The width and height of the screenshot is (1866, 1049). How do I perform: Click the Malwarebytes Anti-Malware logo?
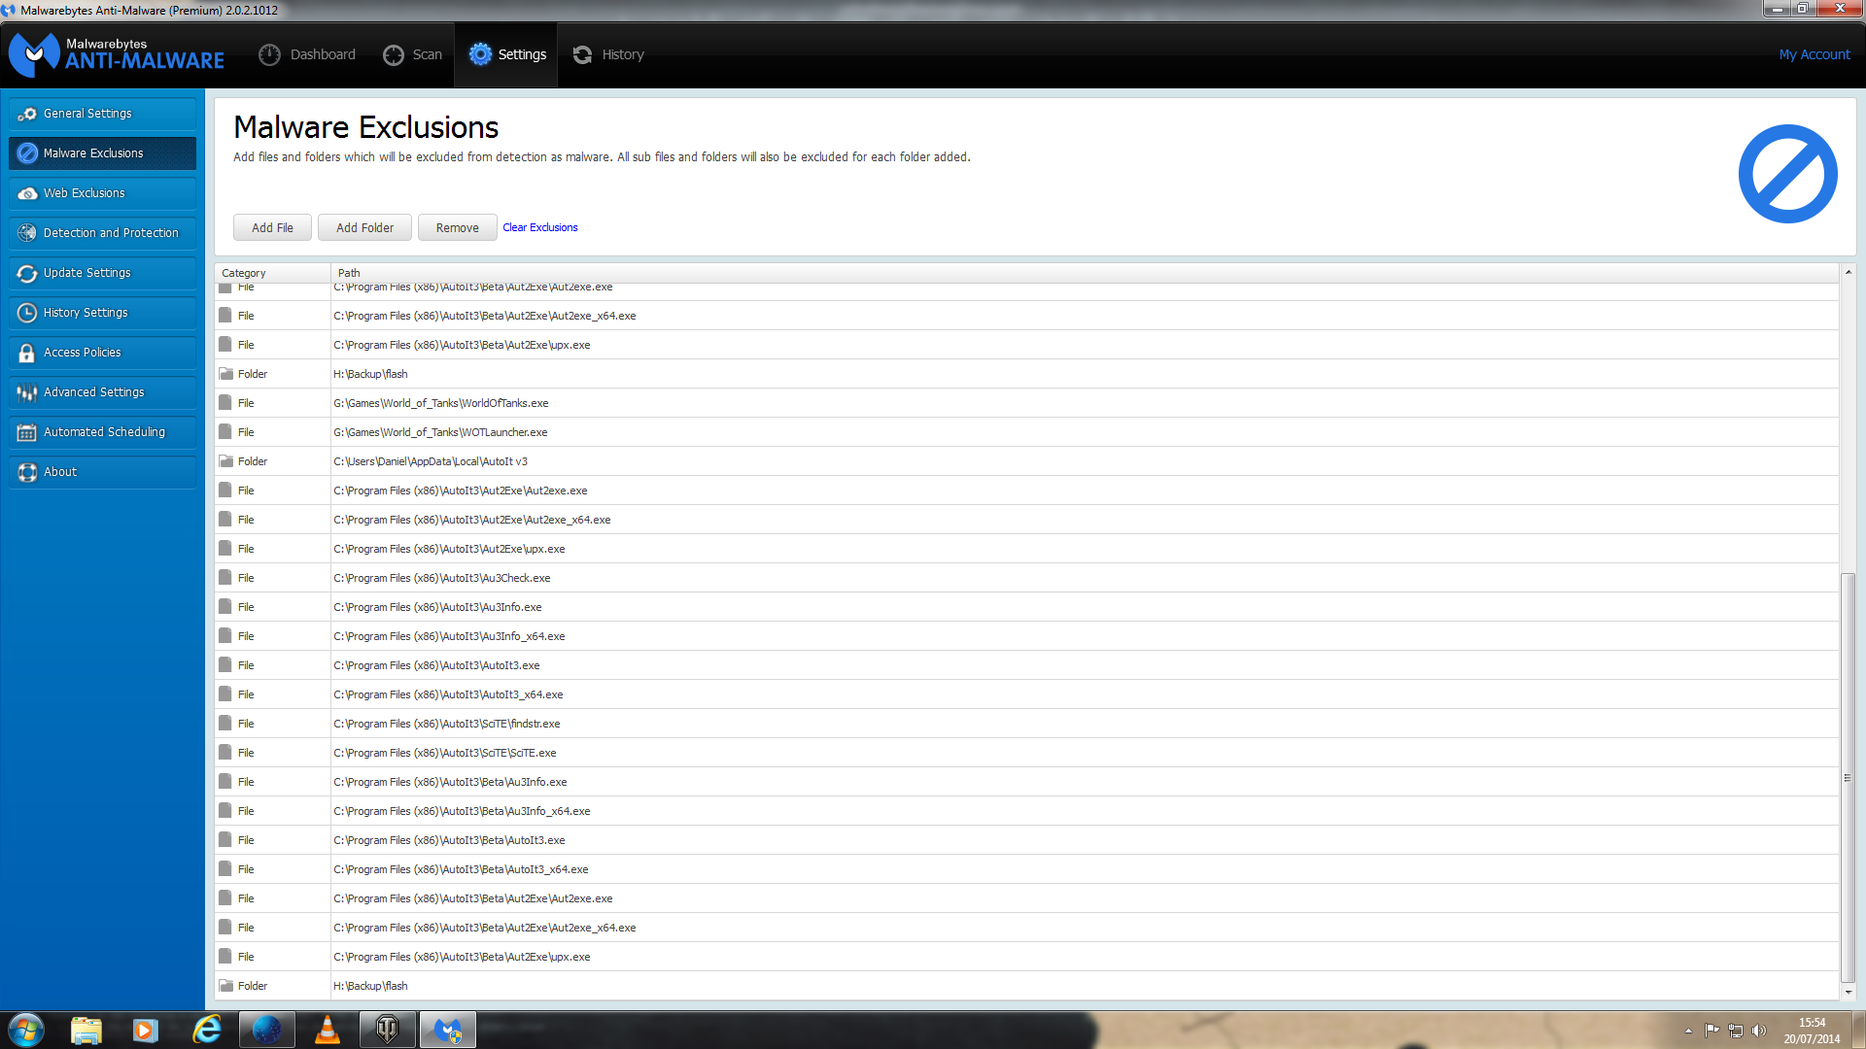117,54
